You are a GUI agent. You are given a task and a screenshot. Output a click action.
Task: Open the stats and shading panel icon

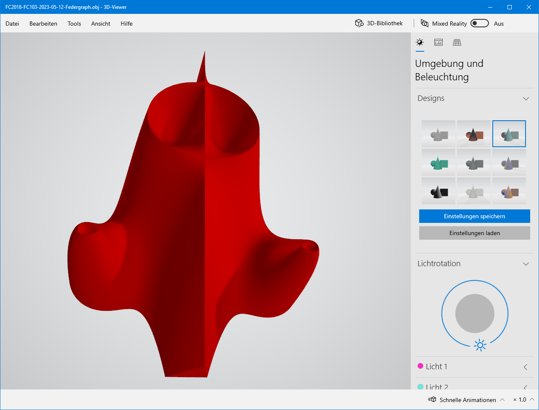[439, 42]
